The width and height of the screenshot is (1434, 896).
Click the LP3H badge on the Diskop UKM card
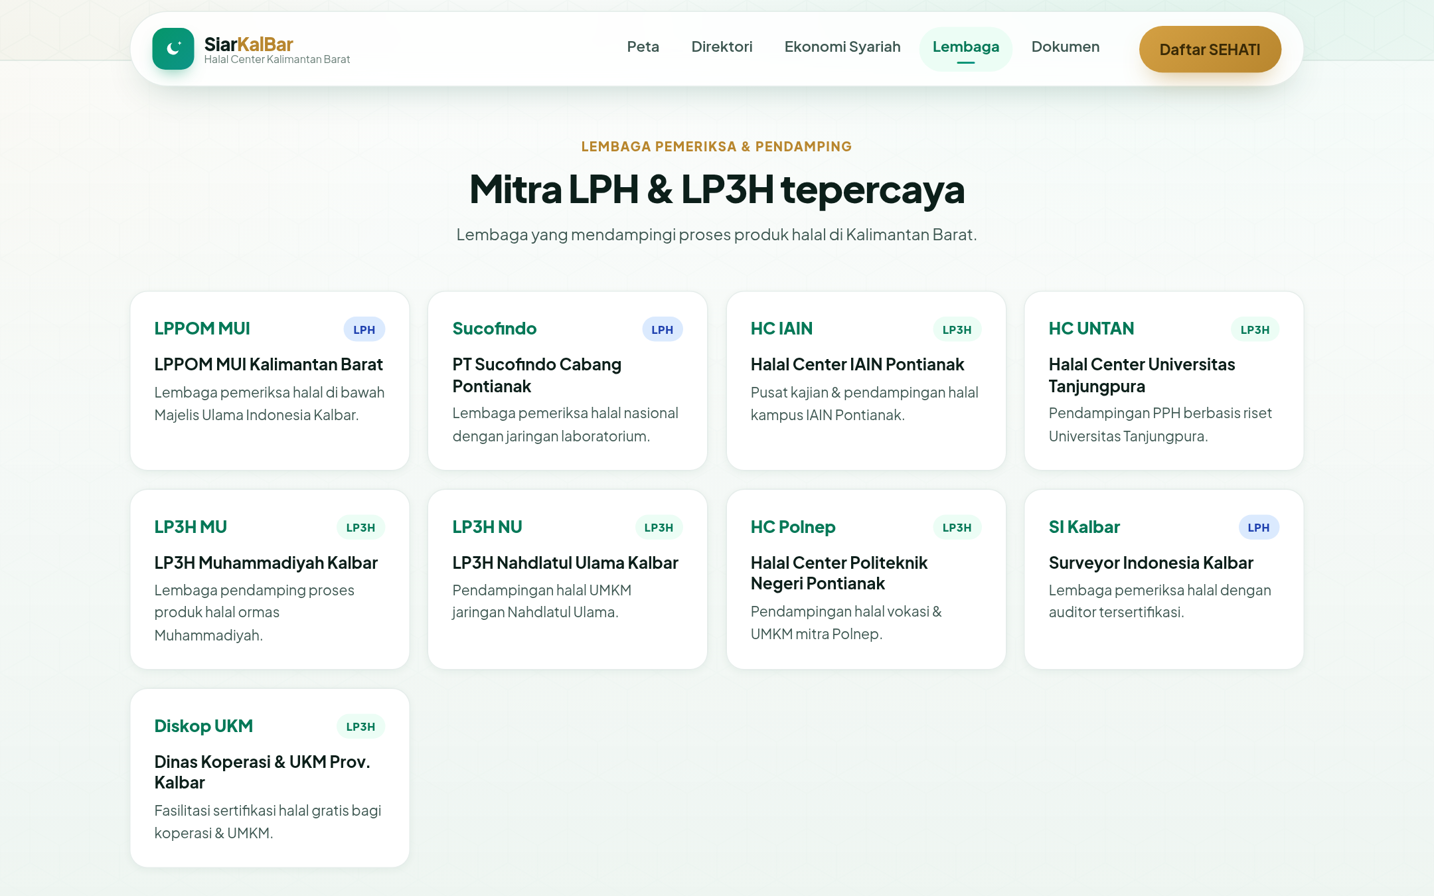click(360, 727)
